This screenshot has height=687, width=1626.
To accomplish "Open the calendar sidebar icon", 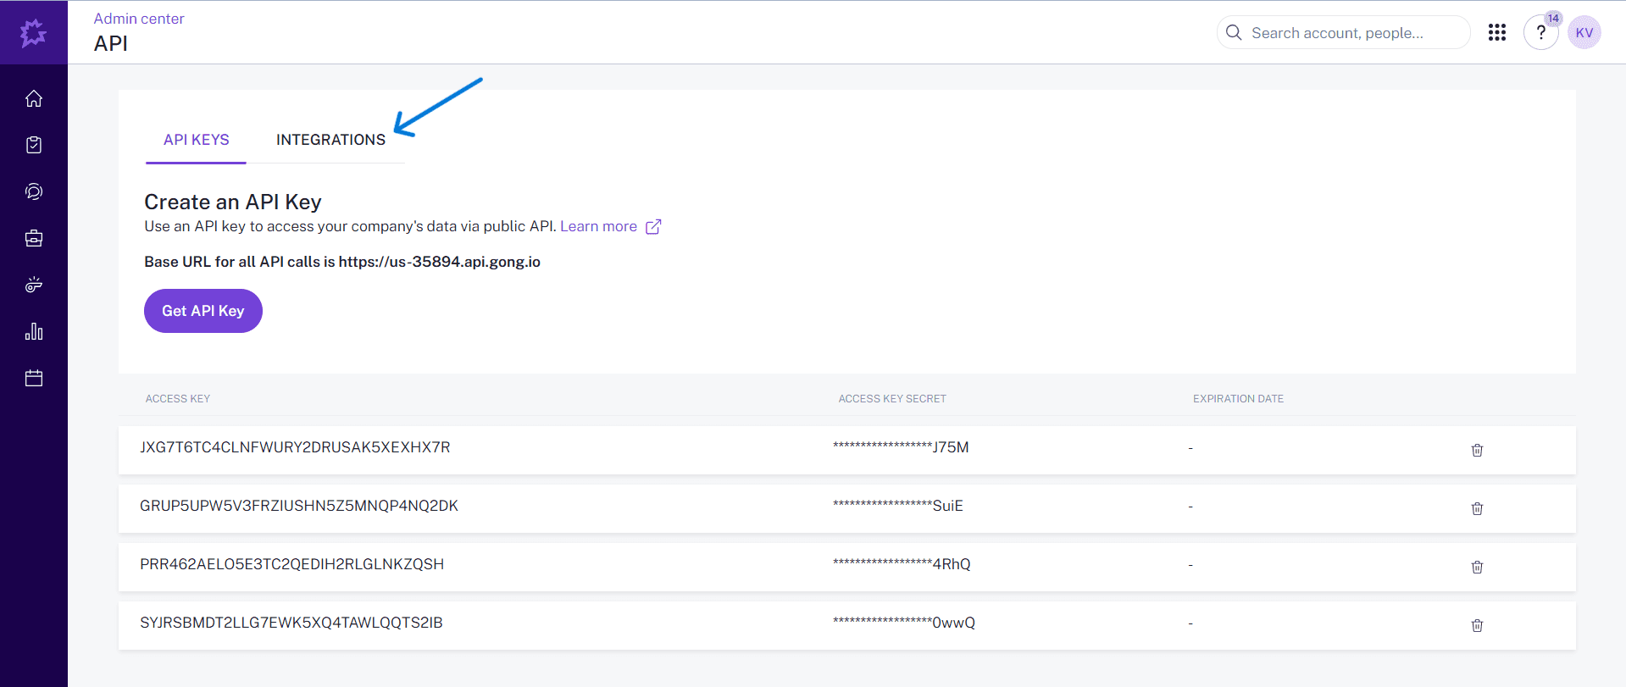I will click(x=34, y=378).
